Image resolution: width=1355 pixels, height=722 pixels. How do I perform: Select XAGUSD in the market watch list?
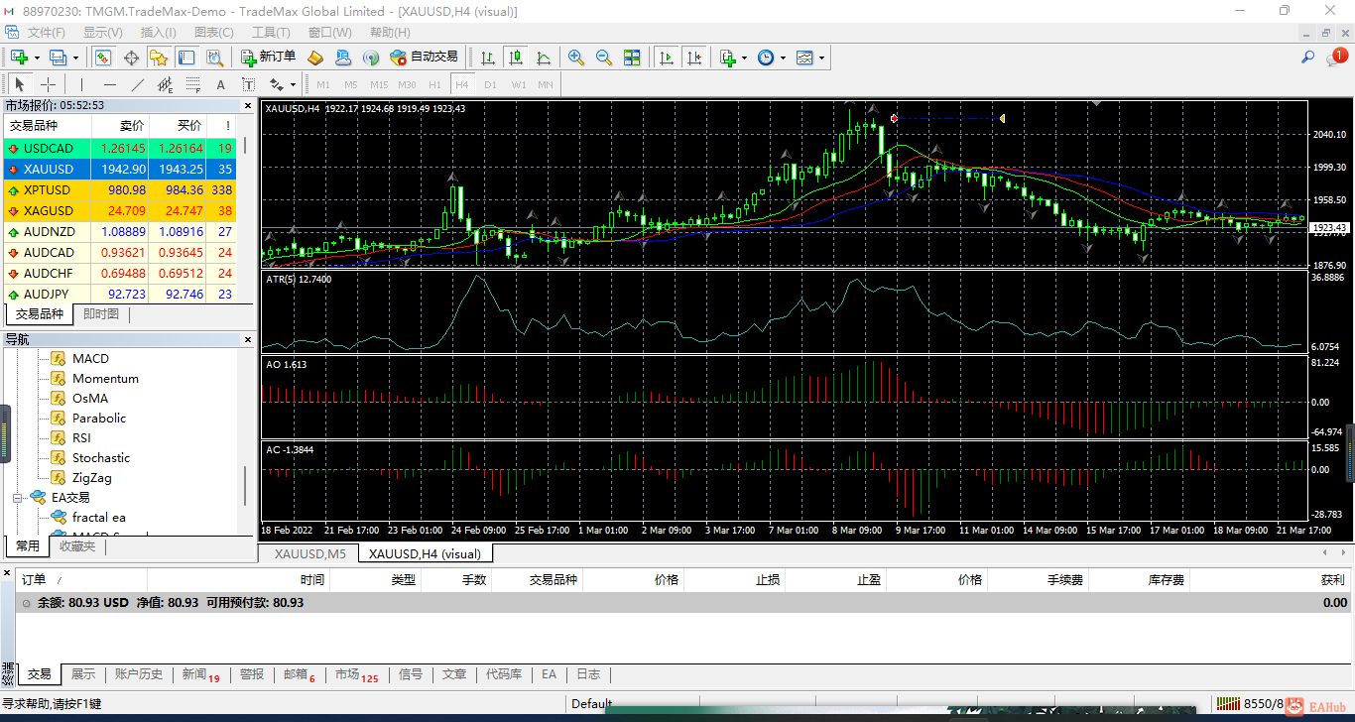point(48,211)
